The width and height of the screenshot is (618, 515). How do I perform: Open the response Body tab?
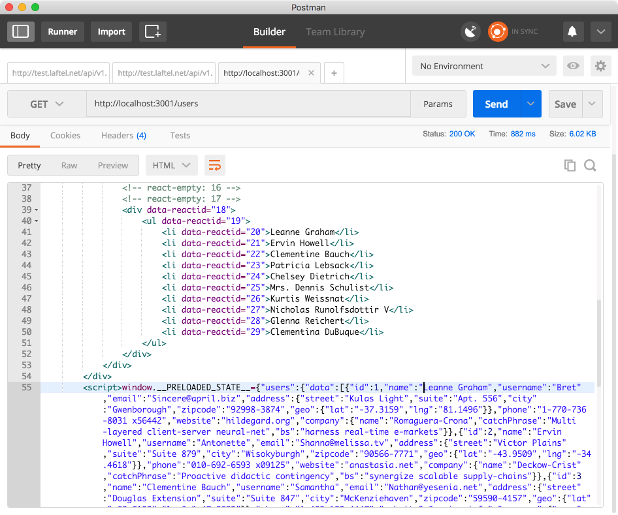pyautogui.click(x=20, y=136)
